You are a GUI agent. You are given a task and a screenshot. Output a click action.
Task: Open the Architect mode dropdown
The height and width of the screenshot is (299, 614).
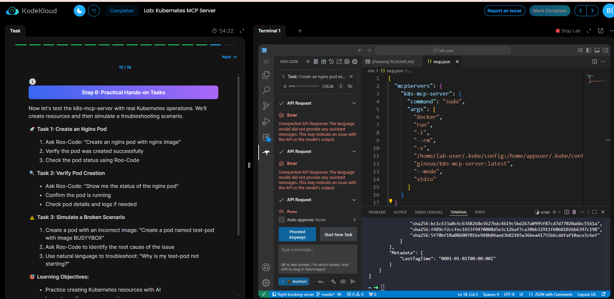[294, 282]
